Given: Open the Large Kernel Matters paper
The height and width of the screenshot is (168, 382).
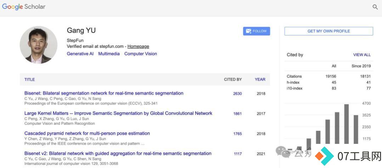Looking at the screenshot, I should coord(118,113).
